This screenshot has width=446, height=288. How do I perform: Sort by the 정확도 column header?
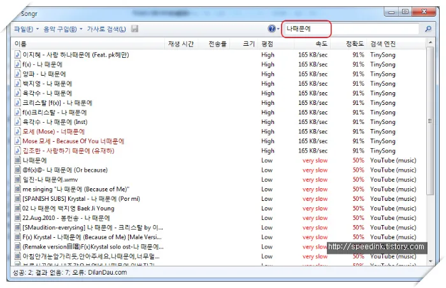[x=349, y=44]
